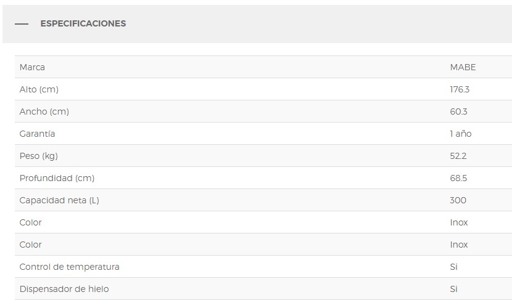Click the 52.2 weight value
The image size is (512, 300).
tap(458, 156)
